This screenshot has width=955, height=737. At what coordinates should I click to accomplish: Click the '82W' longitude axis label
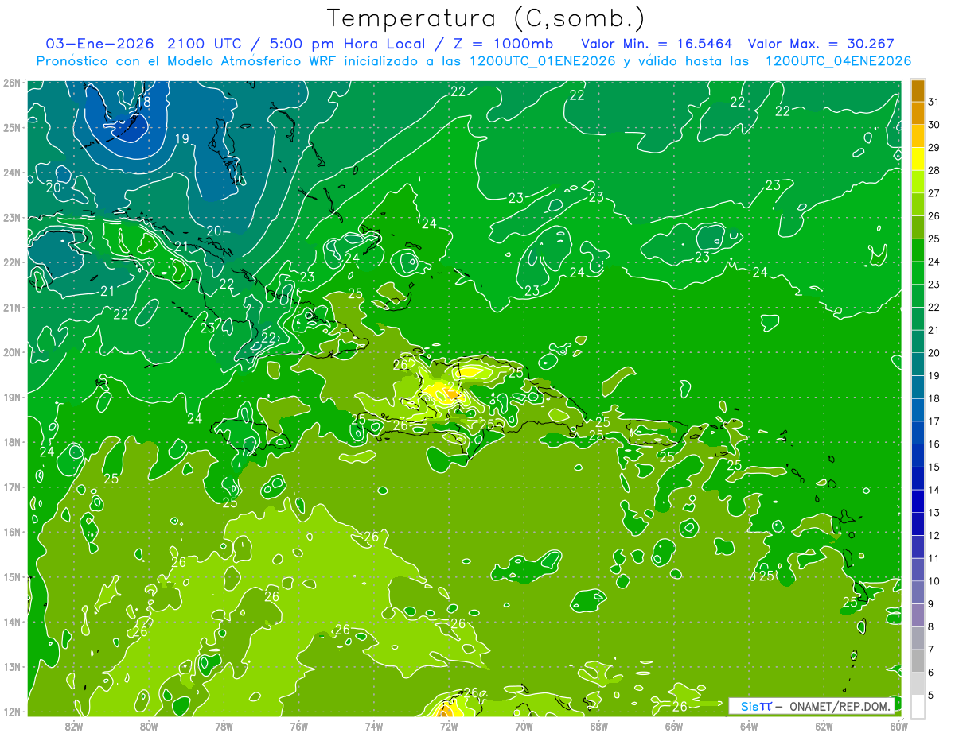point(74,726)
